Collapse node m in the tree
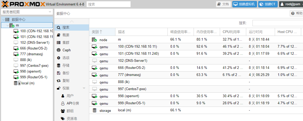Image resolution: width=303 pixels, height=121 pixels. coord(7,25)
